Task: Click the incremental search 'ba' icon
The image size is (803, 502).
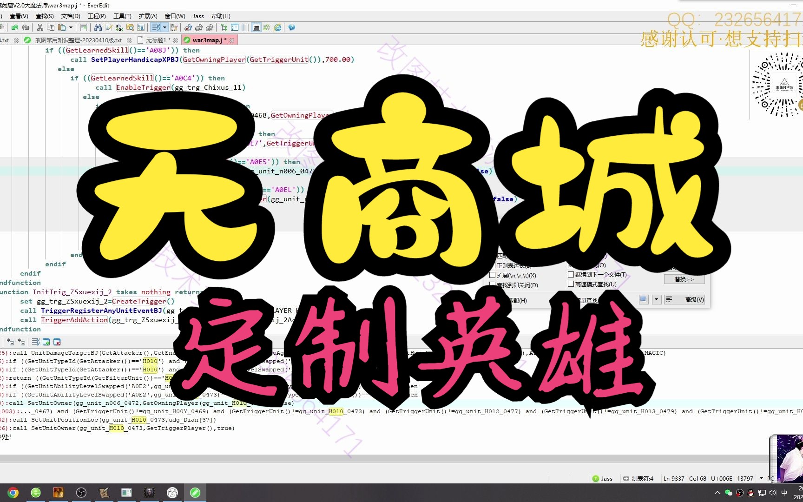Action: [x=141, y=28]
